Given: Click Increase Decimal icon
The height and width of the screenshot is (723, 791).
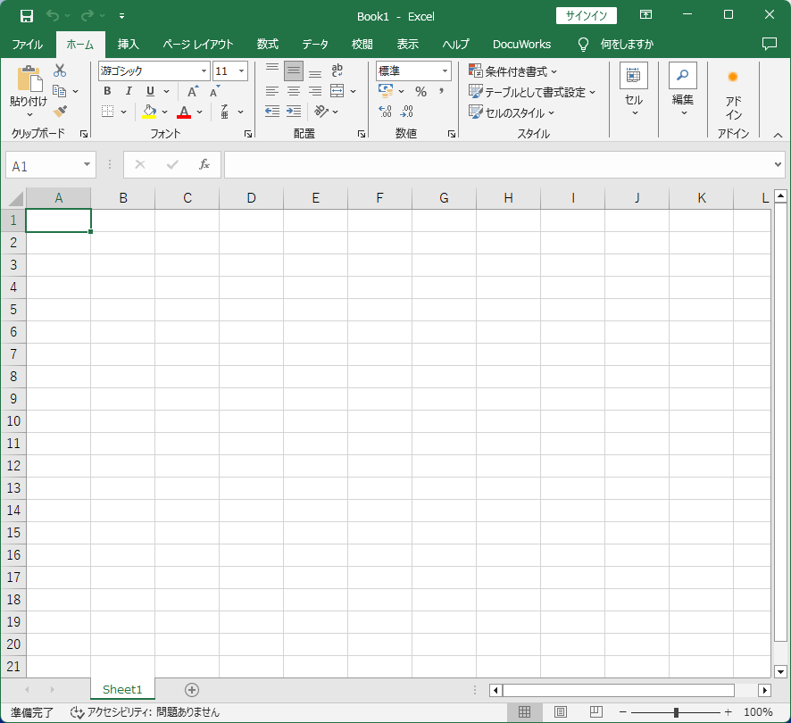Looking at the screenshot, I should 385,112.
